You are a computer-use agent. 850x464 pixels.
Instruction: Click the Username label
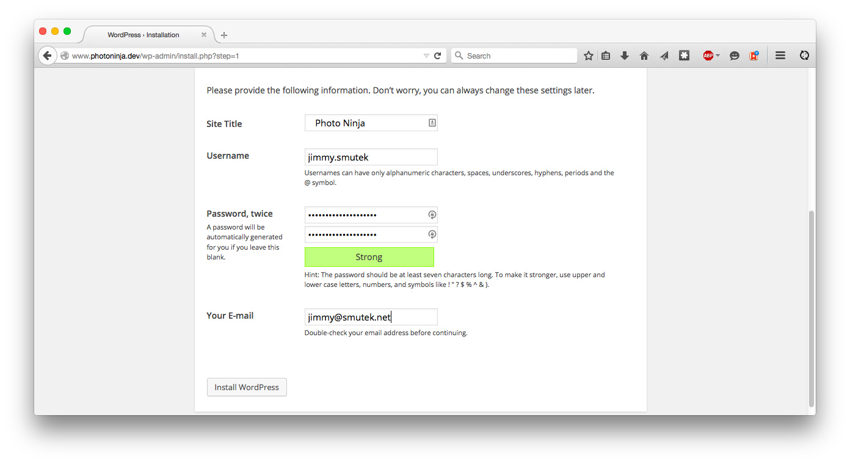[228, 156]
